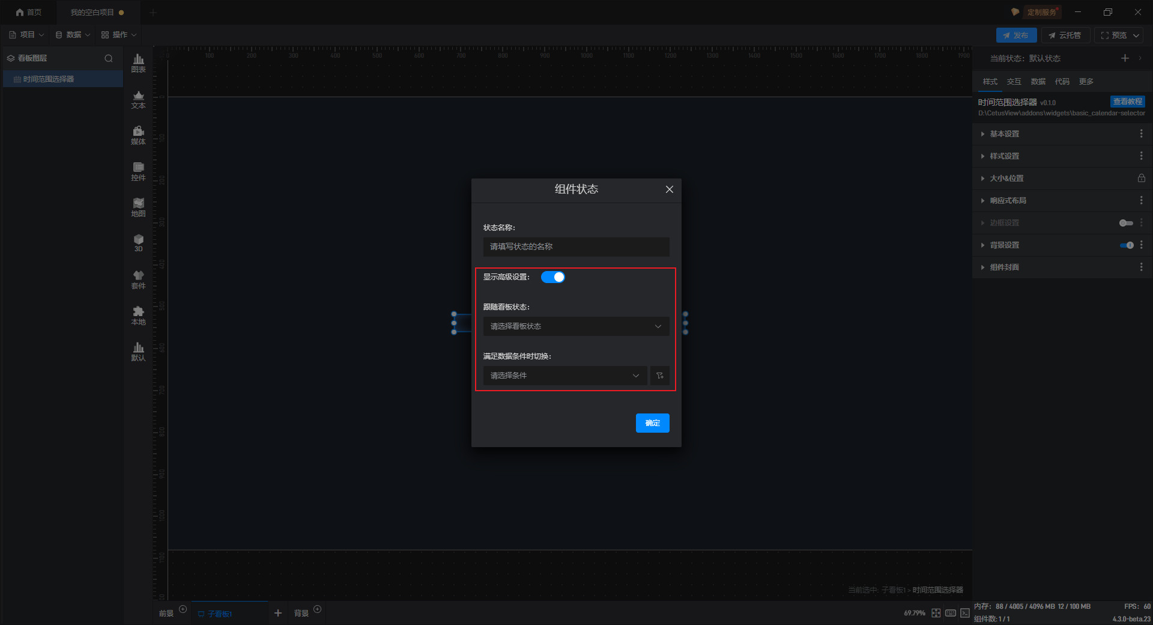Open the 项目 menu

click(26, 35)
